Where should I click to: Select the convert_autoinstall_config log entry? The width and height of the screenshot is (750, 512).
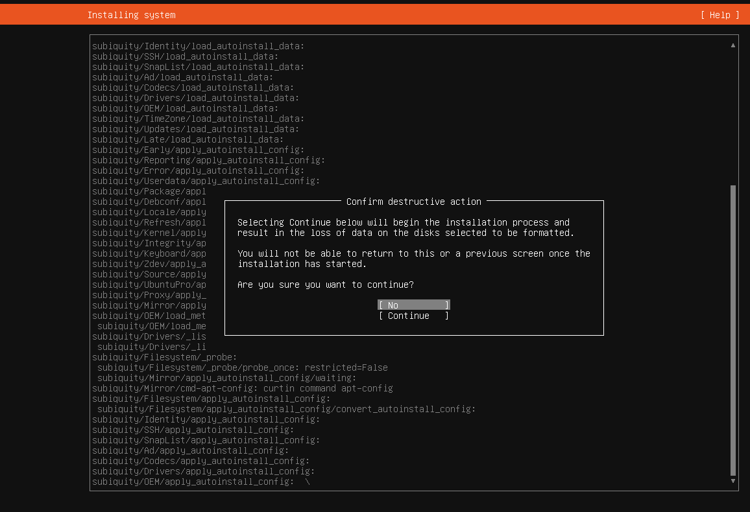coord(286,409)
